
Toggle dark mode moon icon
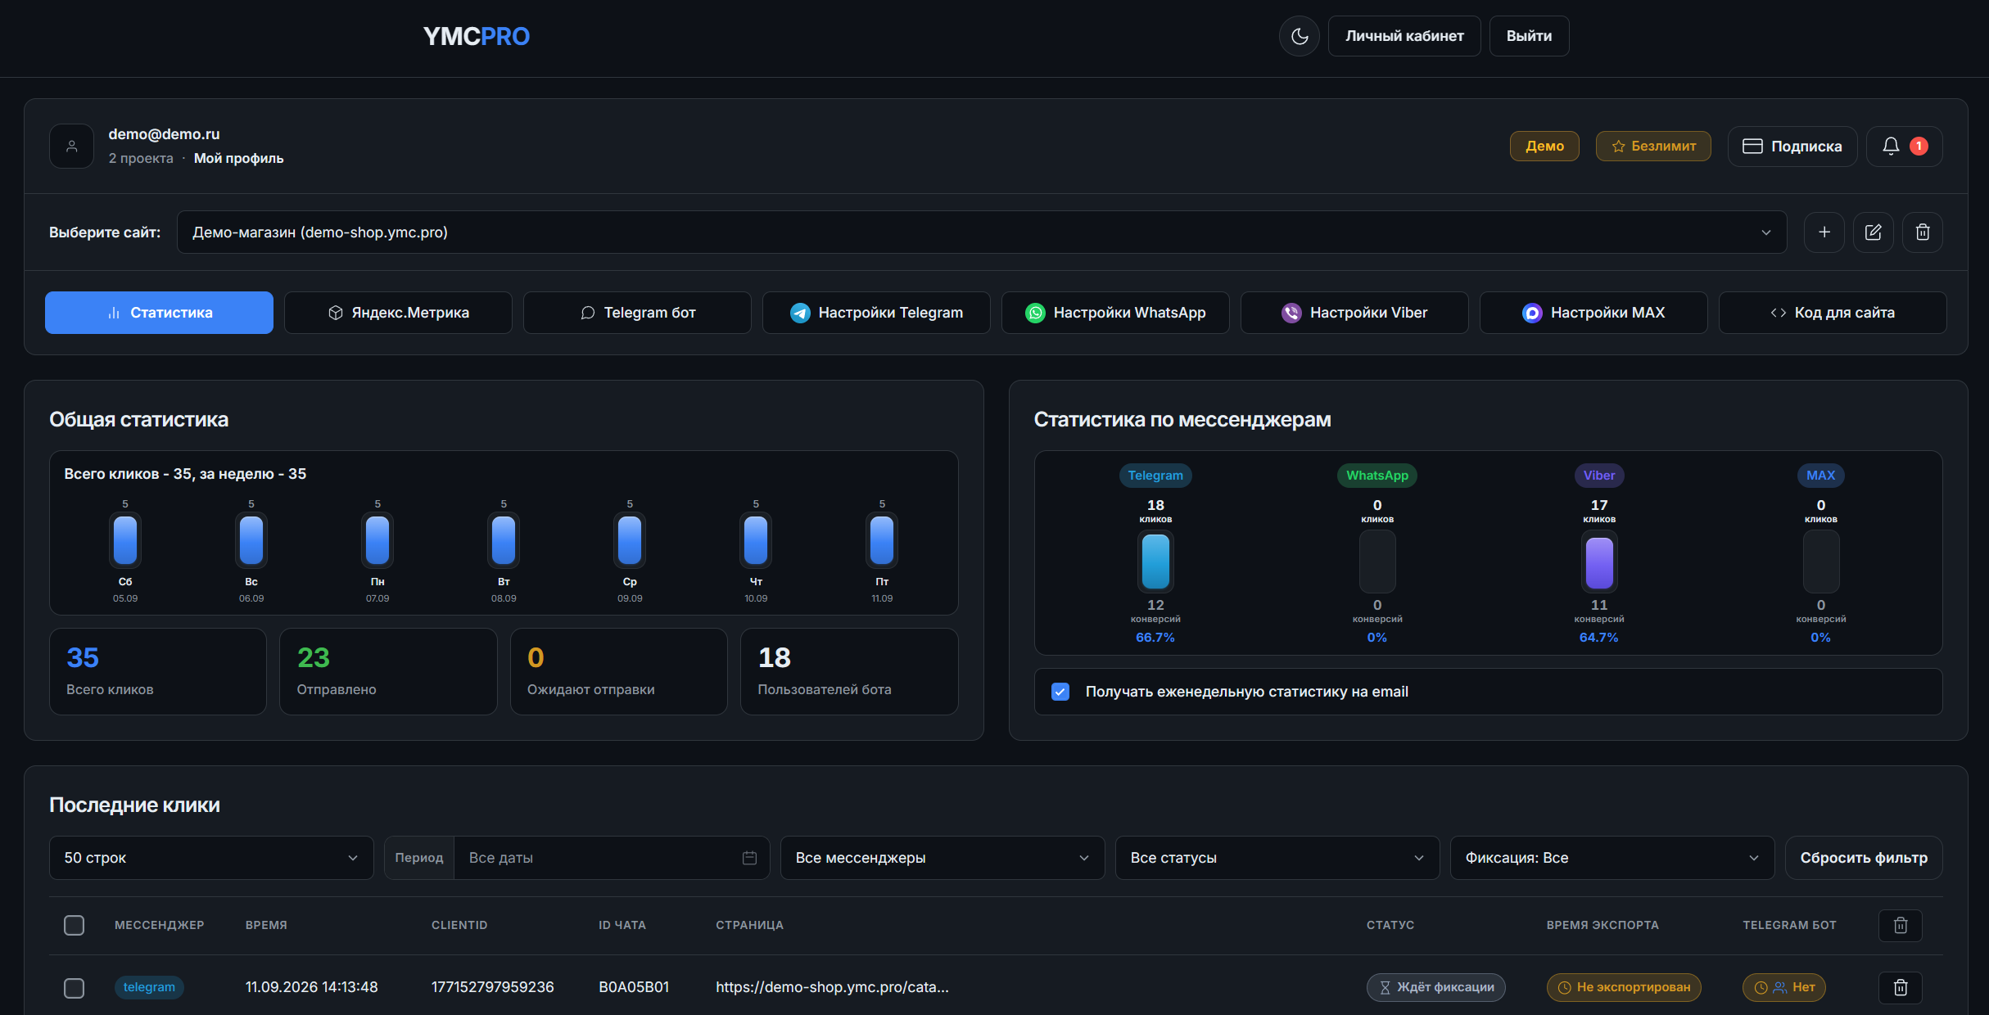(x=1300, y=36)
